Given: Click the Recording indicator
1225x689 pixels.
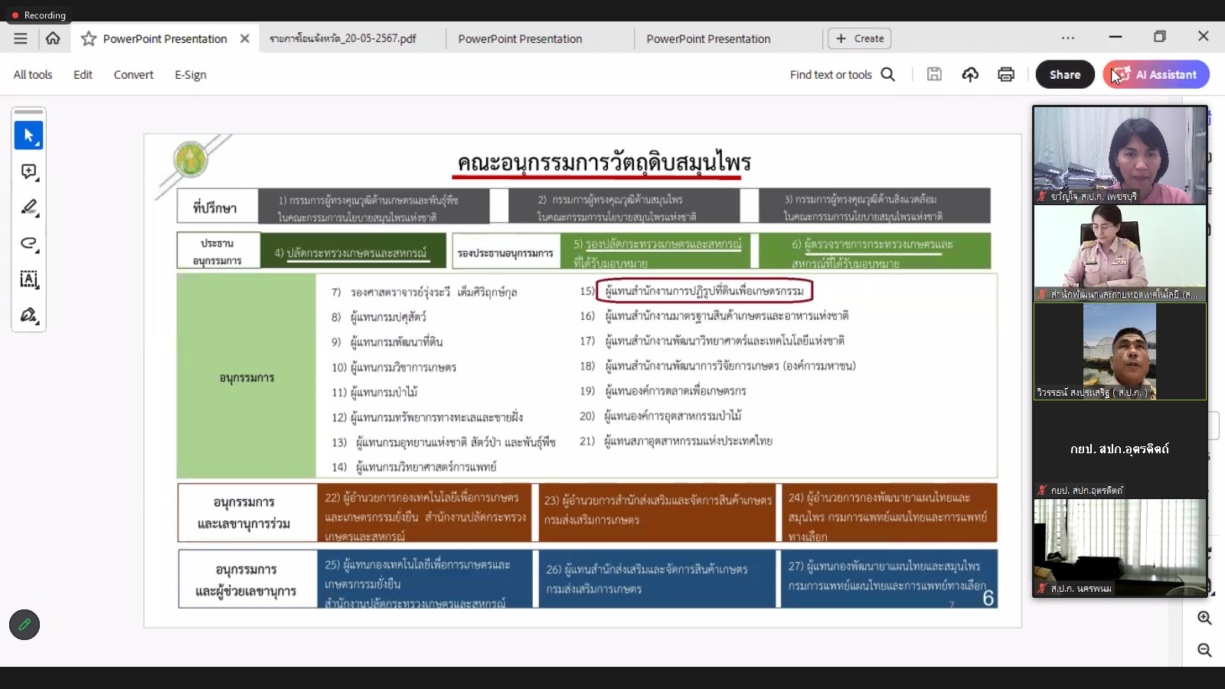Looking at the screenshot, I should tap(39, 15).
